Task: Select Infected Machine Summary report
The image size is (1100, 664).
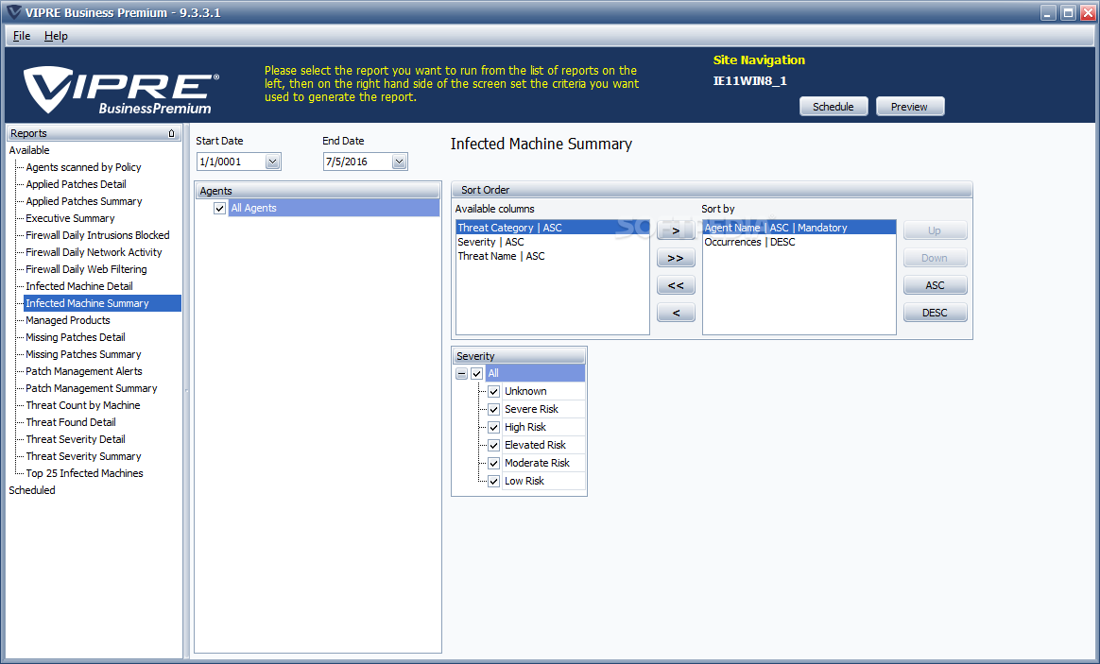Action: [102, 303]
